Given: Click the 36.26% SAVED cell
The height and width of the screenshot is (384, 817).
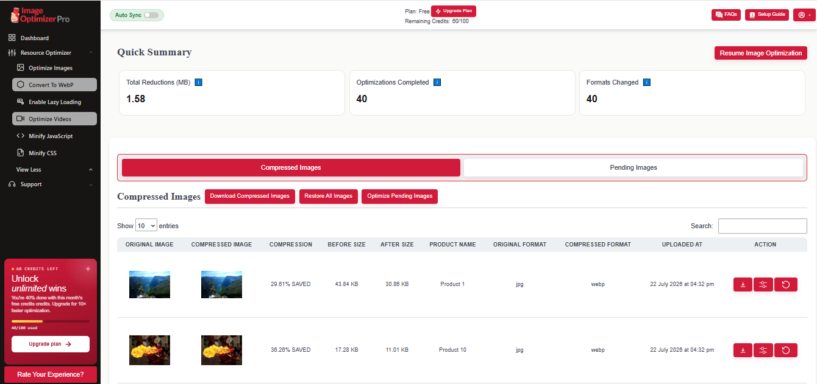Looking at the screenshot, I should 291,350.
